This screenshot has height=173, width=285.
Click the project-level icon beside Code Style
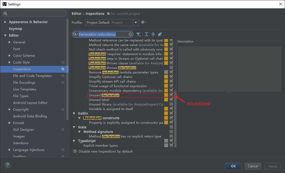pos(63,62)
